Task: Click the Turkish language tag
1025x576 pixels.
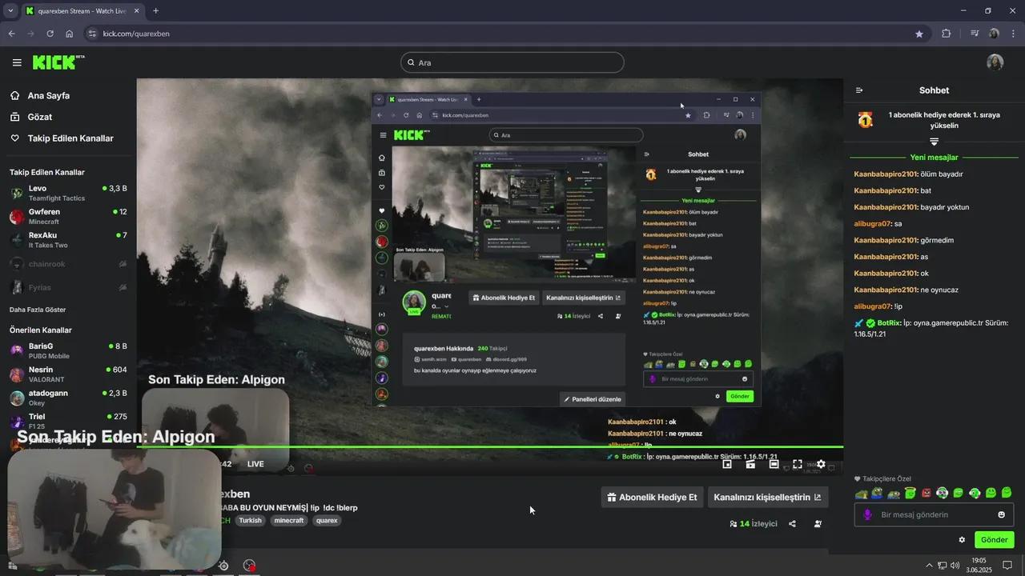Action: click(x=250, y=520)
